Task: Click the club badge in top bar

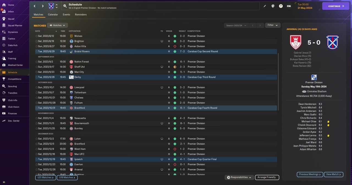Action: (x=51, y=6)
